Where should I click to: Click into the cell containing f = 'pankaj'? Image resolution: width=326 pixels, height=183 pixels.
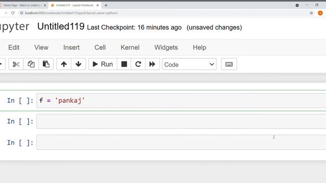tap(181, 101)
